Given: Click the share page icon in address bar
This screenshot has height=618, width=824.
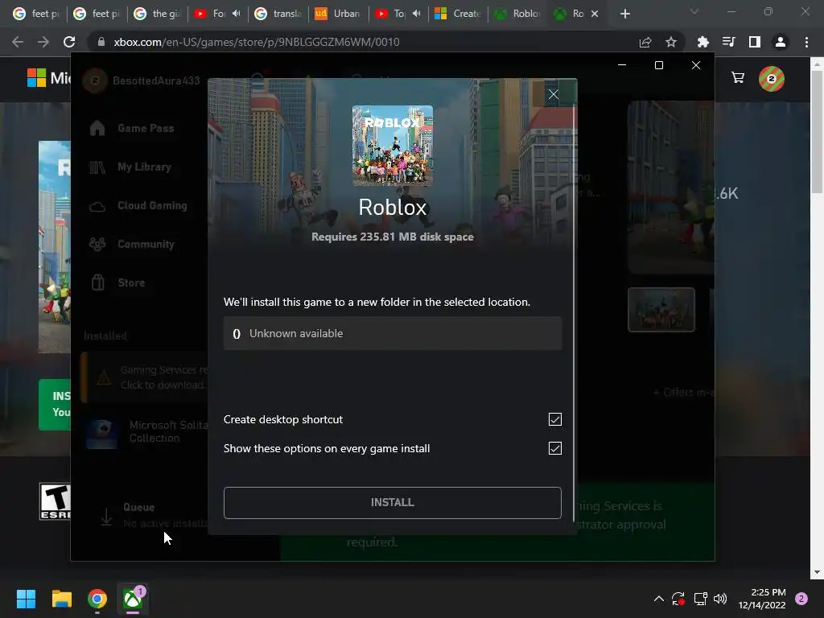Looking at the screenshot, I should click(x=645, y=42).
